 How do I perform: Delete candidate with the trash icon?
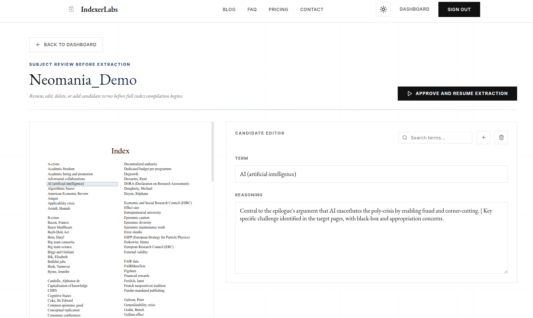click(501, 138)
